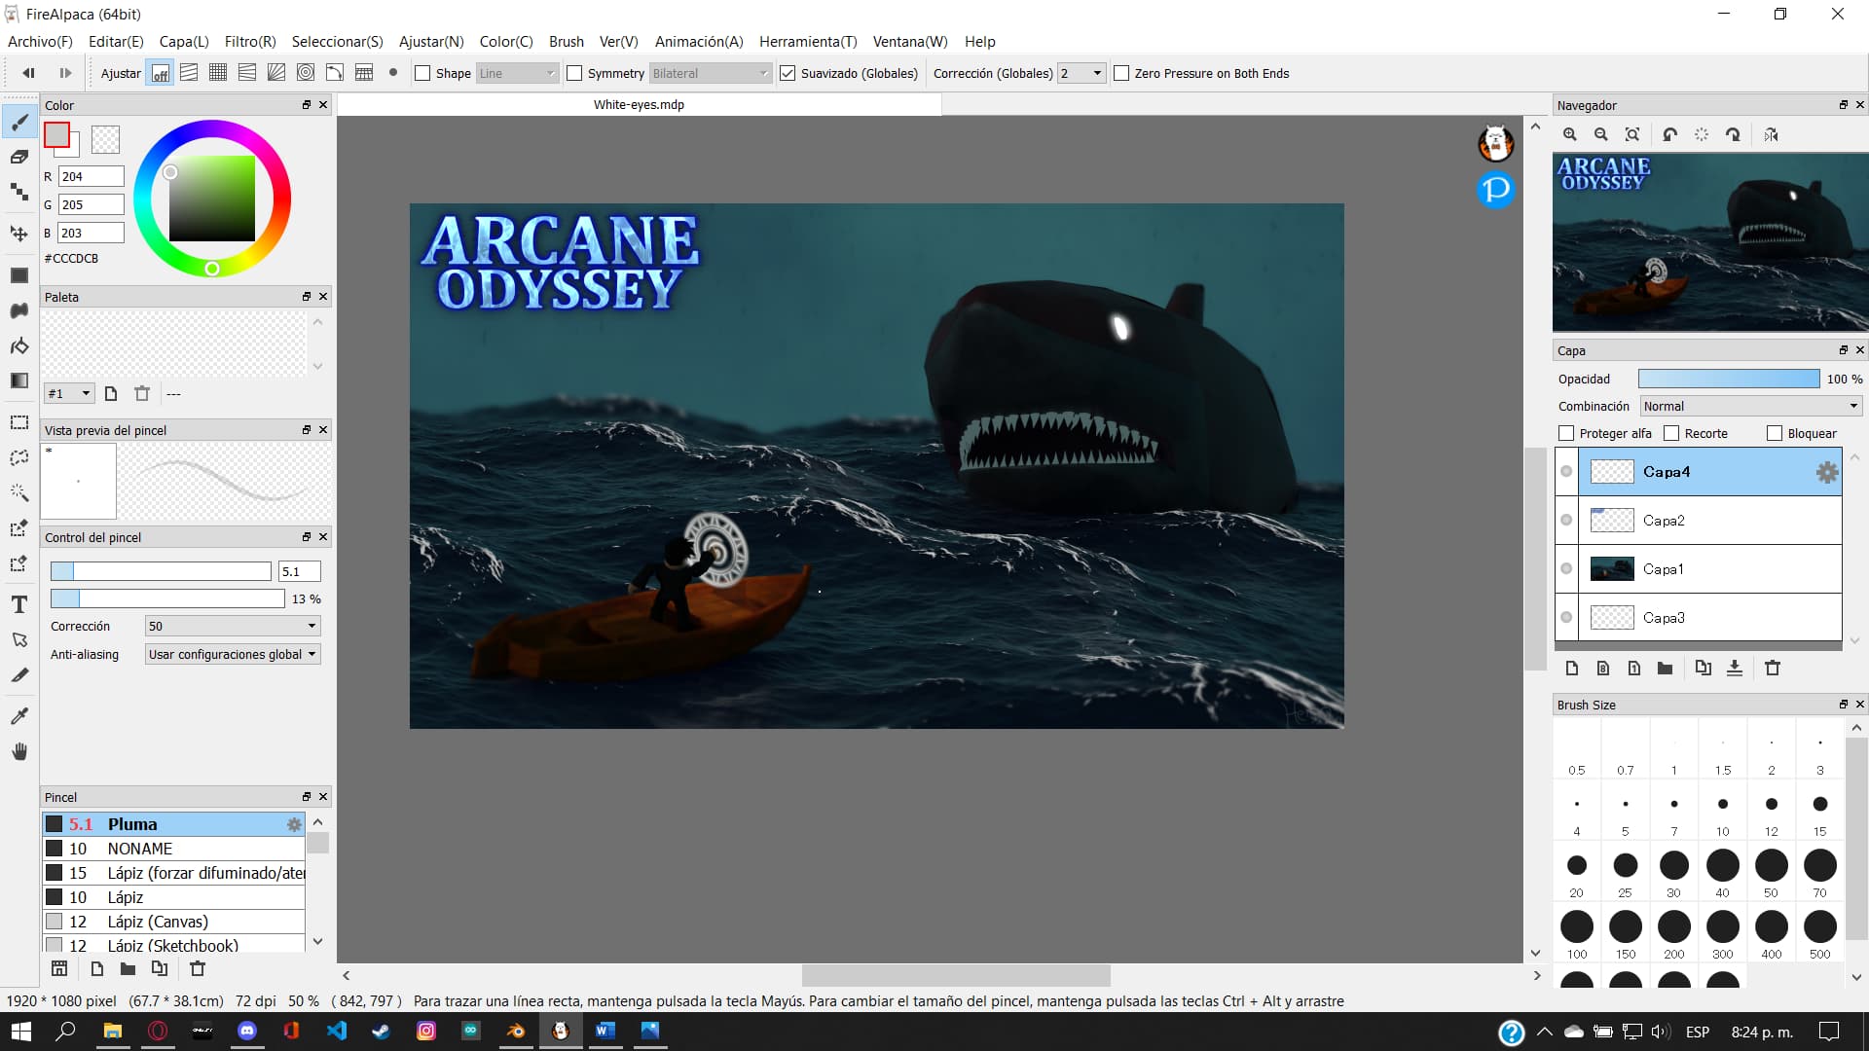Select the Move tool
Viewport: 1869px width, 1051px height.
(19, 234)
